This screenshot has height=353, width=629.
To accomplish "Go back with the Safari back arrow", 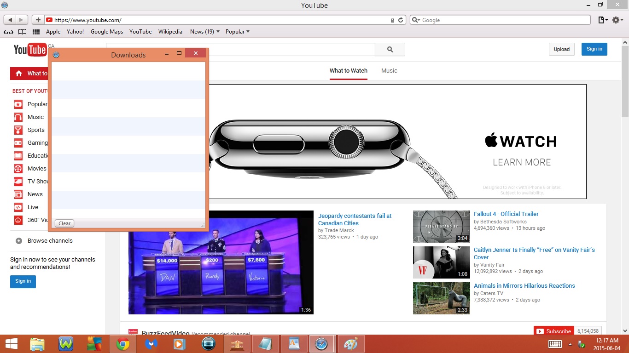I will (x=10, y=20).
